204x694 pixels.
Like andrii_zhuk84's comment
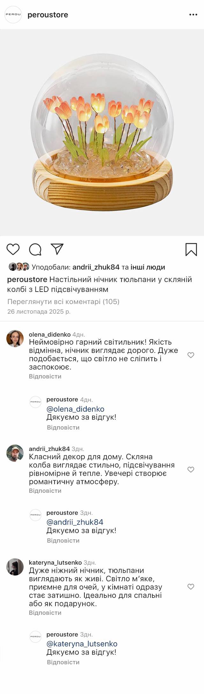(191, 469)
